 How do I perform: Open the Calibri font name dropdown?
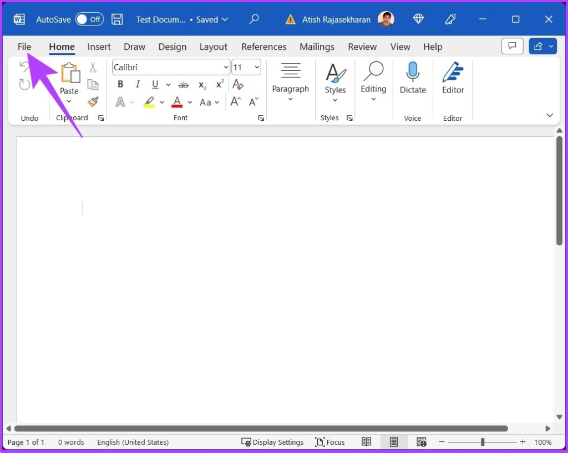coord(226,68)
